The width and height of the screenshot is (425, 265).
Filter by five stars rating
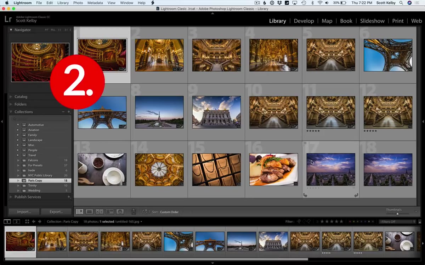341,222
